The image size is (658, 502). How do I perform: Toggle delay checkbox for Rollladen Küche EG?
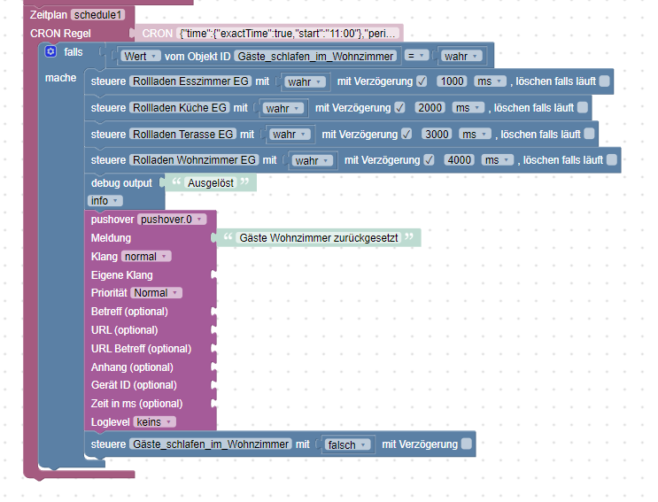(x=400, y=108)
